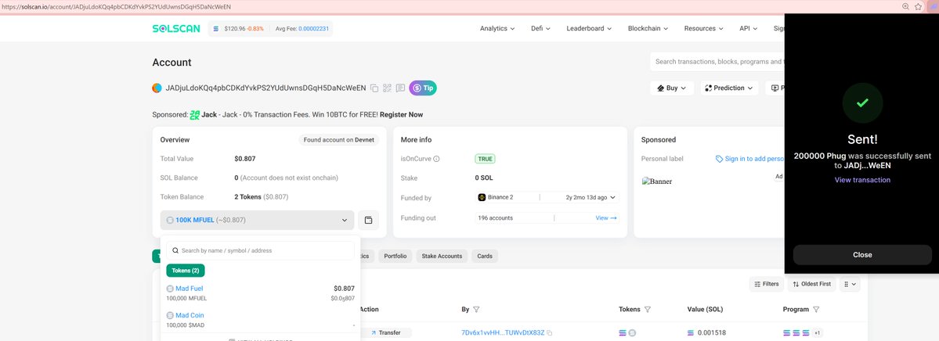Screen dimensions: 939x341
Task: Click the Devnet account found badge
Action: (338, 139)
